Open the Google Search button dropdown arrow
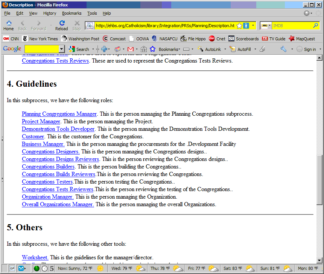 pyautogui.click(x=93, y=49)
